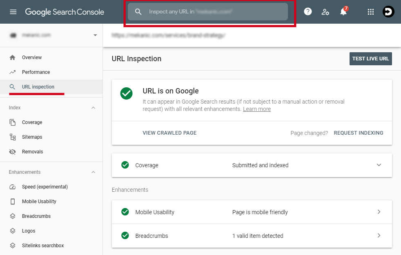Open the Breadcrumbs row arrow

coord(379,235)
